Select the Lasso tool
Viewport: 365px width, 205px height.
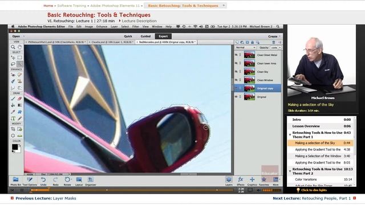[x=13, y=64]
